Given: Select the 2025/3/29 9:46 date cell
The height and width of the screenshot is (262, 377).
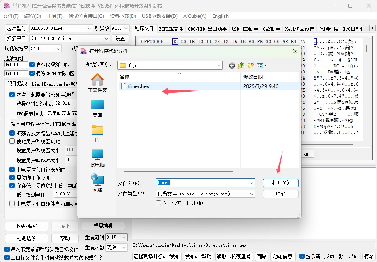Looking at the screenshot, I should click(x=261, y=86).
